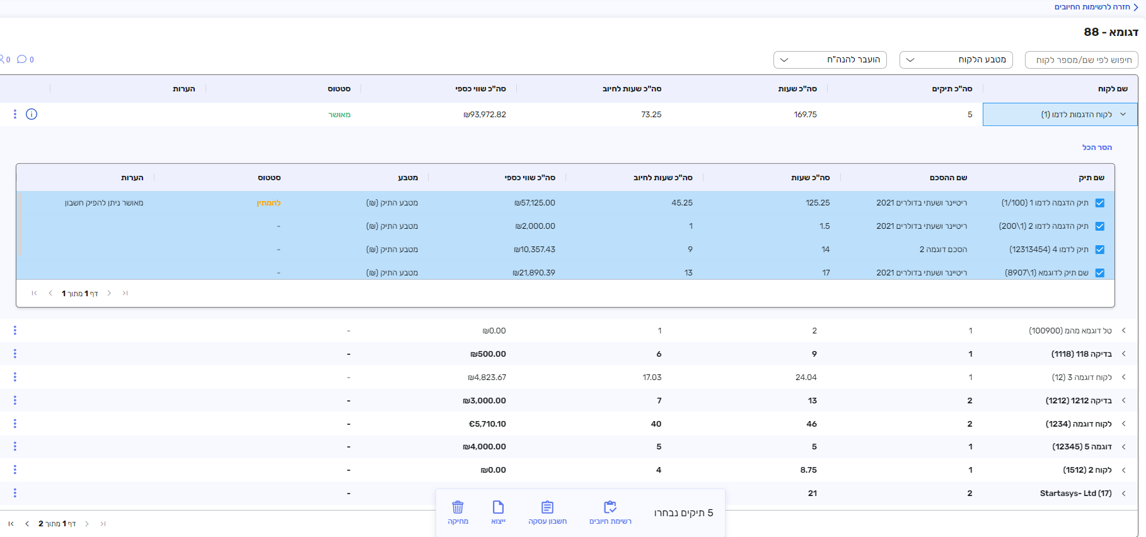The width and height of the screenshot is (1146, 537).
Task: Uncheck the checkbox for תיק לדמו 4
Action: click(1100, 250)
